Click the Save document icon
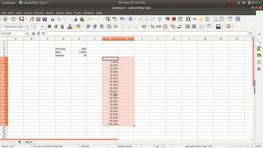This screenshot has width=263, height=148. point(22,19)
